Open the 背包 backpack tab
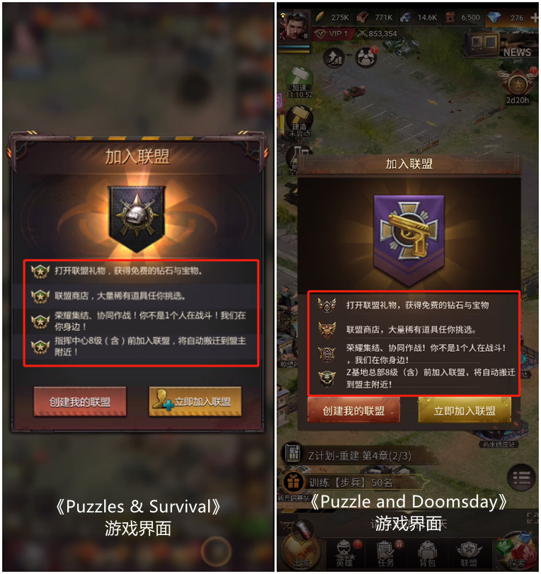The image size is (541, 574). click(427, 553)
